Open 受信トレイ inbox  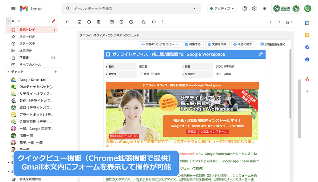click(31, 30)
